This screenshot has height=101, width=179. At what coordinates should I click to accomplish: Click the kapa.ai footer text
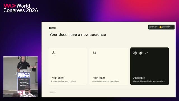pyautogui.click(x=52, y=92)
